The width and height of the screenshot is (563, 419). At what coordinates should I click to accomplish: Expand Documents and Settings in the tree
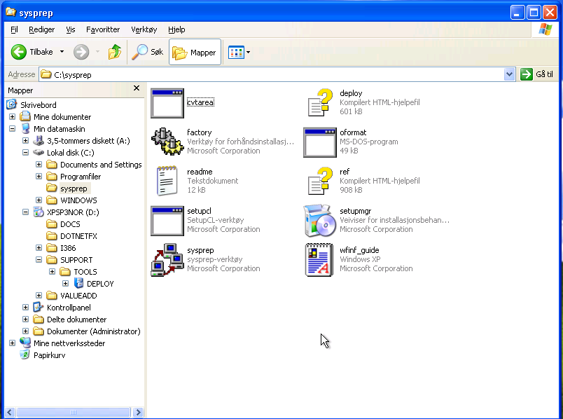40,164
